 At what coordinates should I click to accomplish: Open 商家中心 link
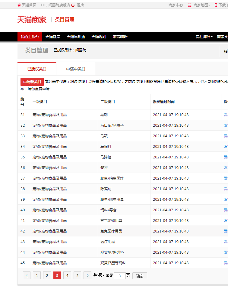[176, 5]
